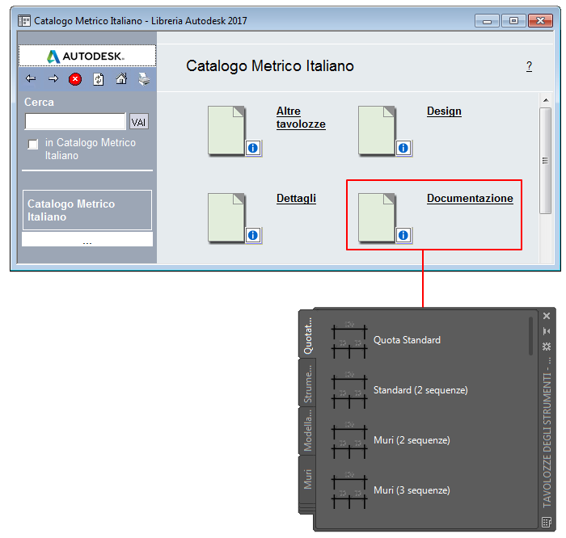
Task: Click the tool palette scrollbar
Action: point(530,336)
